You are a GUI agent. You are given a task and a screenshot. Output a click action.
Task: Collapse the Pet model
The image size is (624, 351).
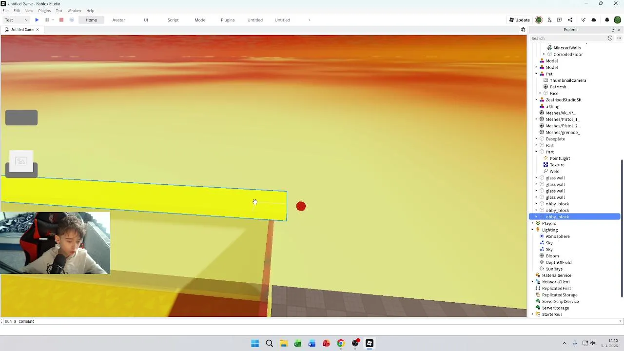(x=536, y=74)
